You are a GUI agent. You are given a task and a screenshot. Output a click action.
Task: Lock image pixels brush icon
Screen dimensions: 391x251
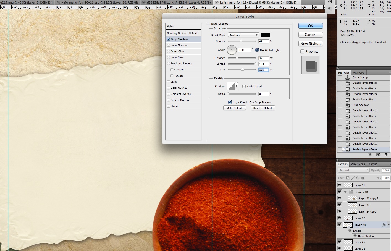pos(353,178)
